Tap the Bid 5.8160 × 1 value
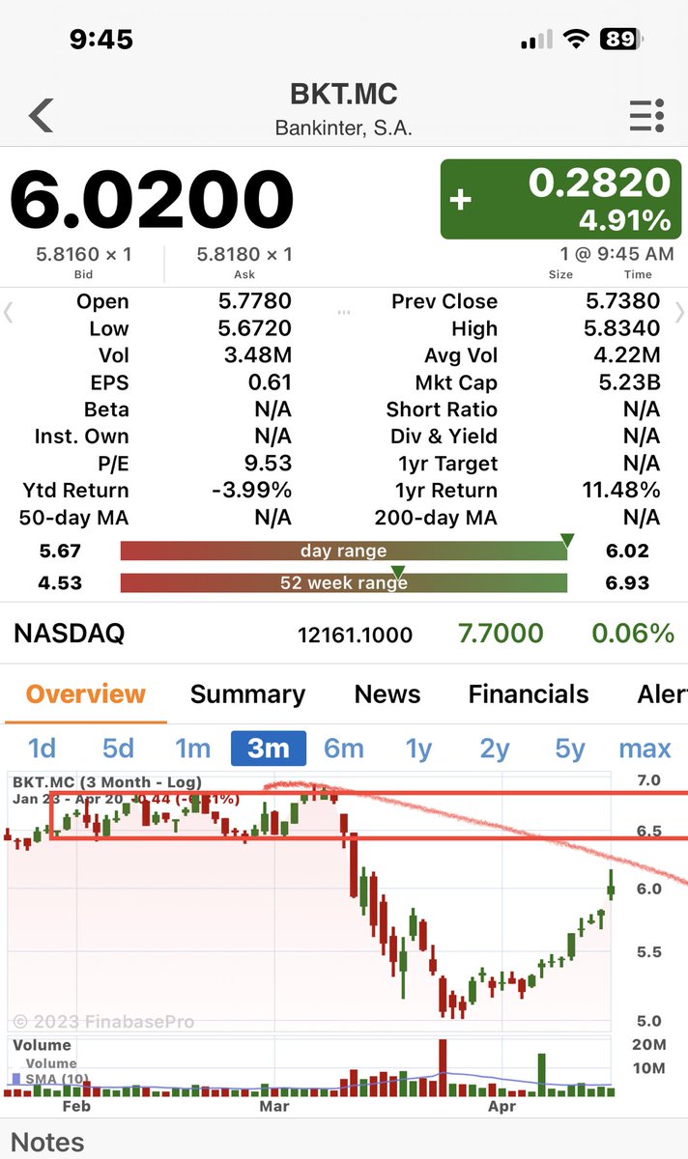688x1159 pixels. coord(83,254)
